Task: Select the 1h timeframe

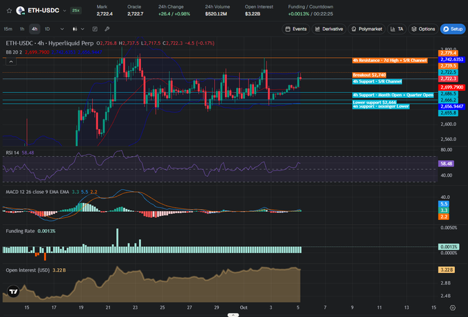Action: point(22,29)
